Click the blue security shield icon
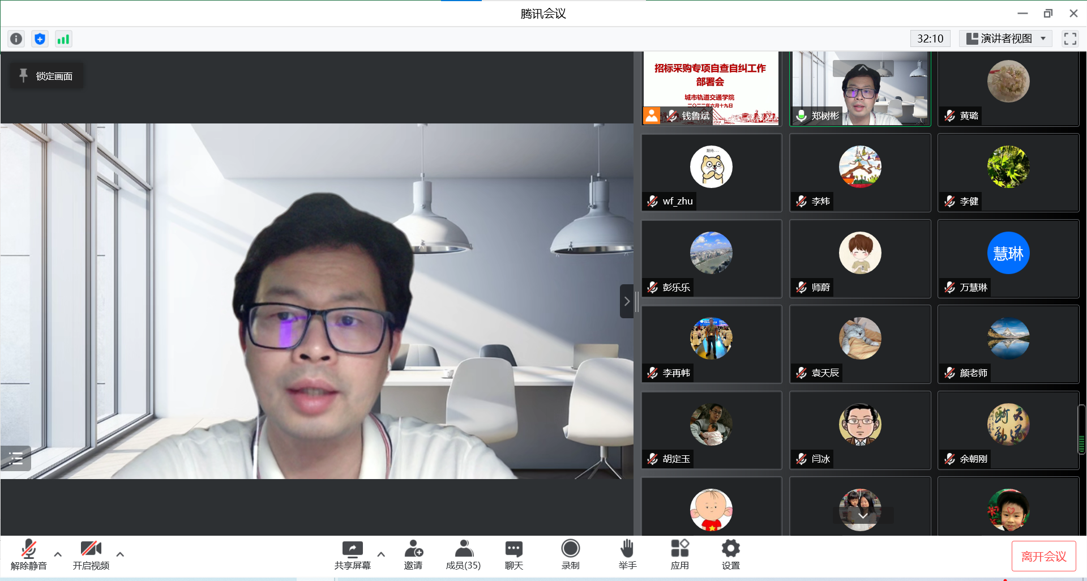Viewport: 1087px width, 581px height. [x=40, y=39]
